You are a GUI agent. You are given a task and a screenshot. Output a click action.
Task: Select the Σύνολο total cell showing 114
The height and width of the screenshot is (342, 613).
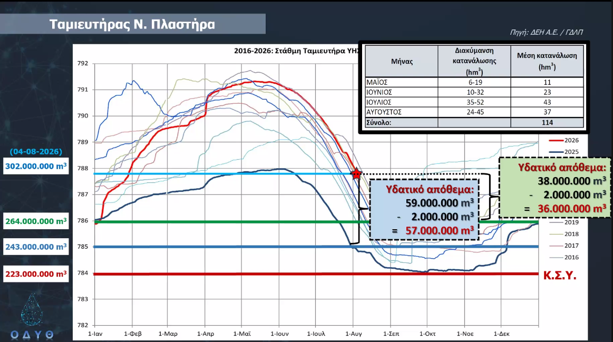[x=547, y=122]
